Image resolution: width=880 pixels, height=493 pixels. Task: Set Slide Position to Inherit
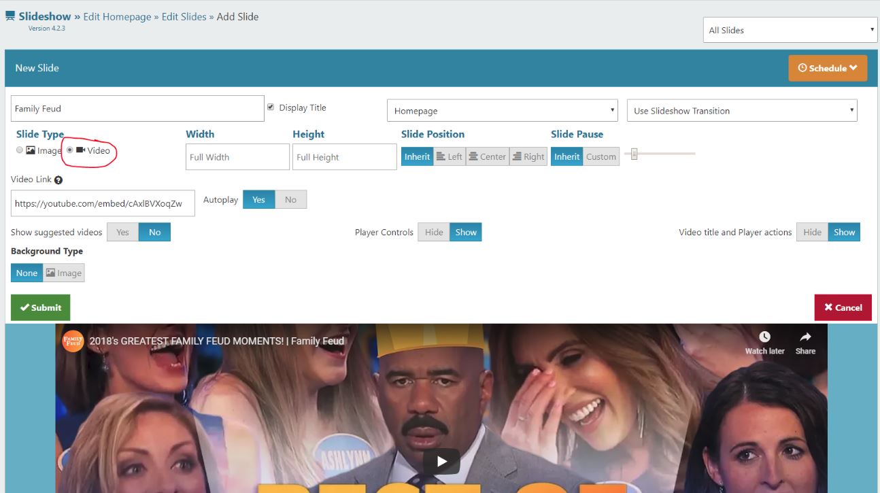pyautogui.click(x=417, y=156)
